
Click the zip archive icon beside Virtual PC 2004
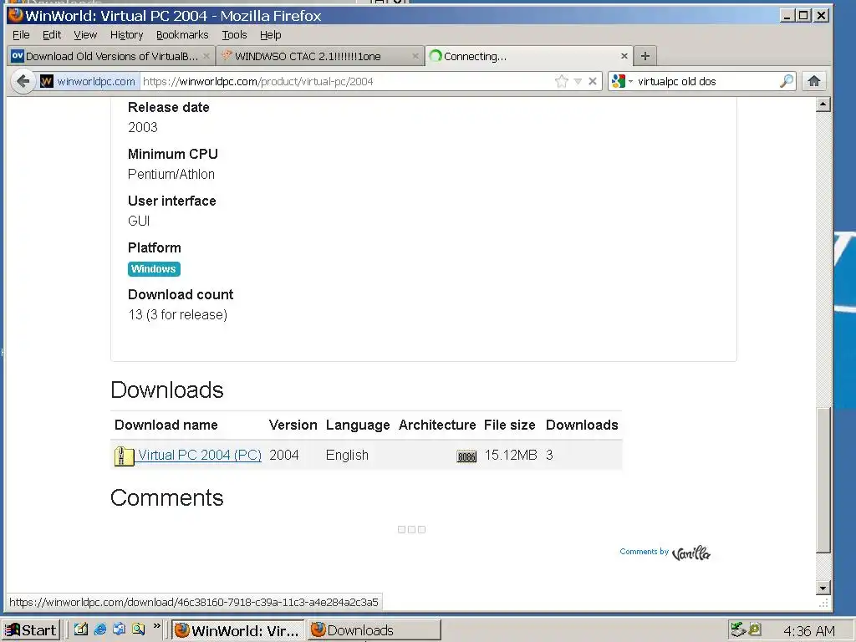[x=124, y=456]
